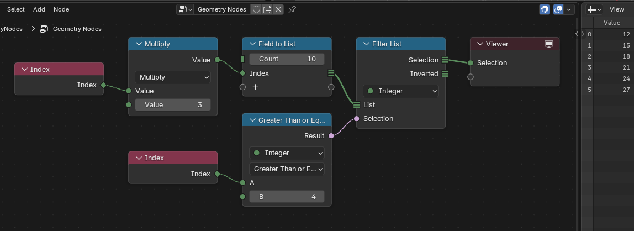Pin the node tree with the pin icon
Viewport: 634px width, 231px height.
pos(292,9)
